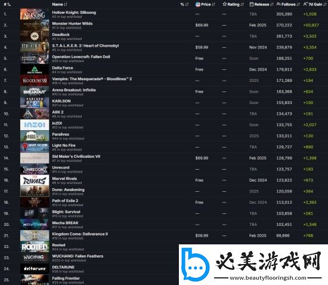
Task: Sort table by Rating column
Action: pyautogui.click(x=233, y=4)
